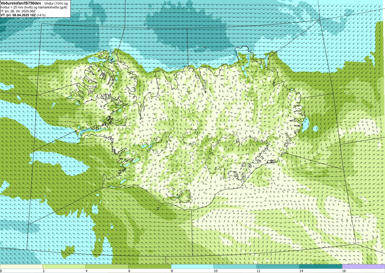
Task: Click the legend scale label '4'
Action: click(87, 271)
